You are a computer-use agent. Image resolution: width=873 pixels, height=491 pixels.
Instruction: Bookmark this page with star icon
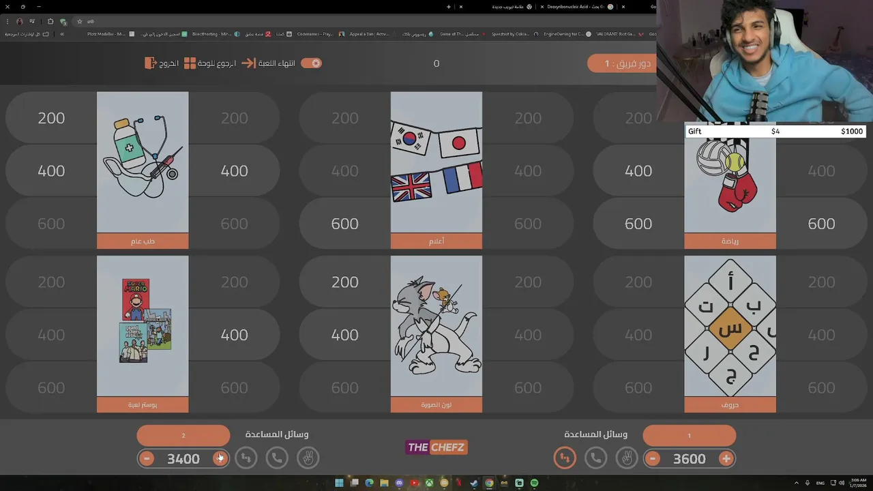[x=80, y=22]
